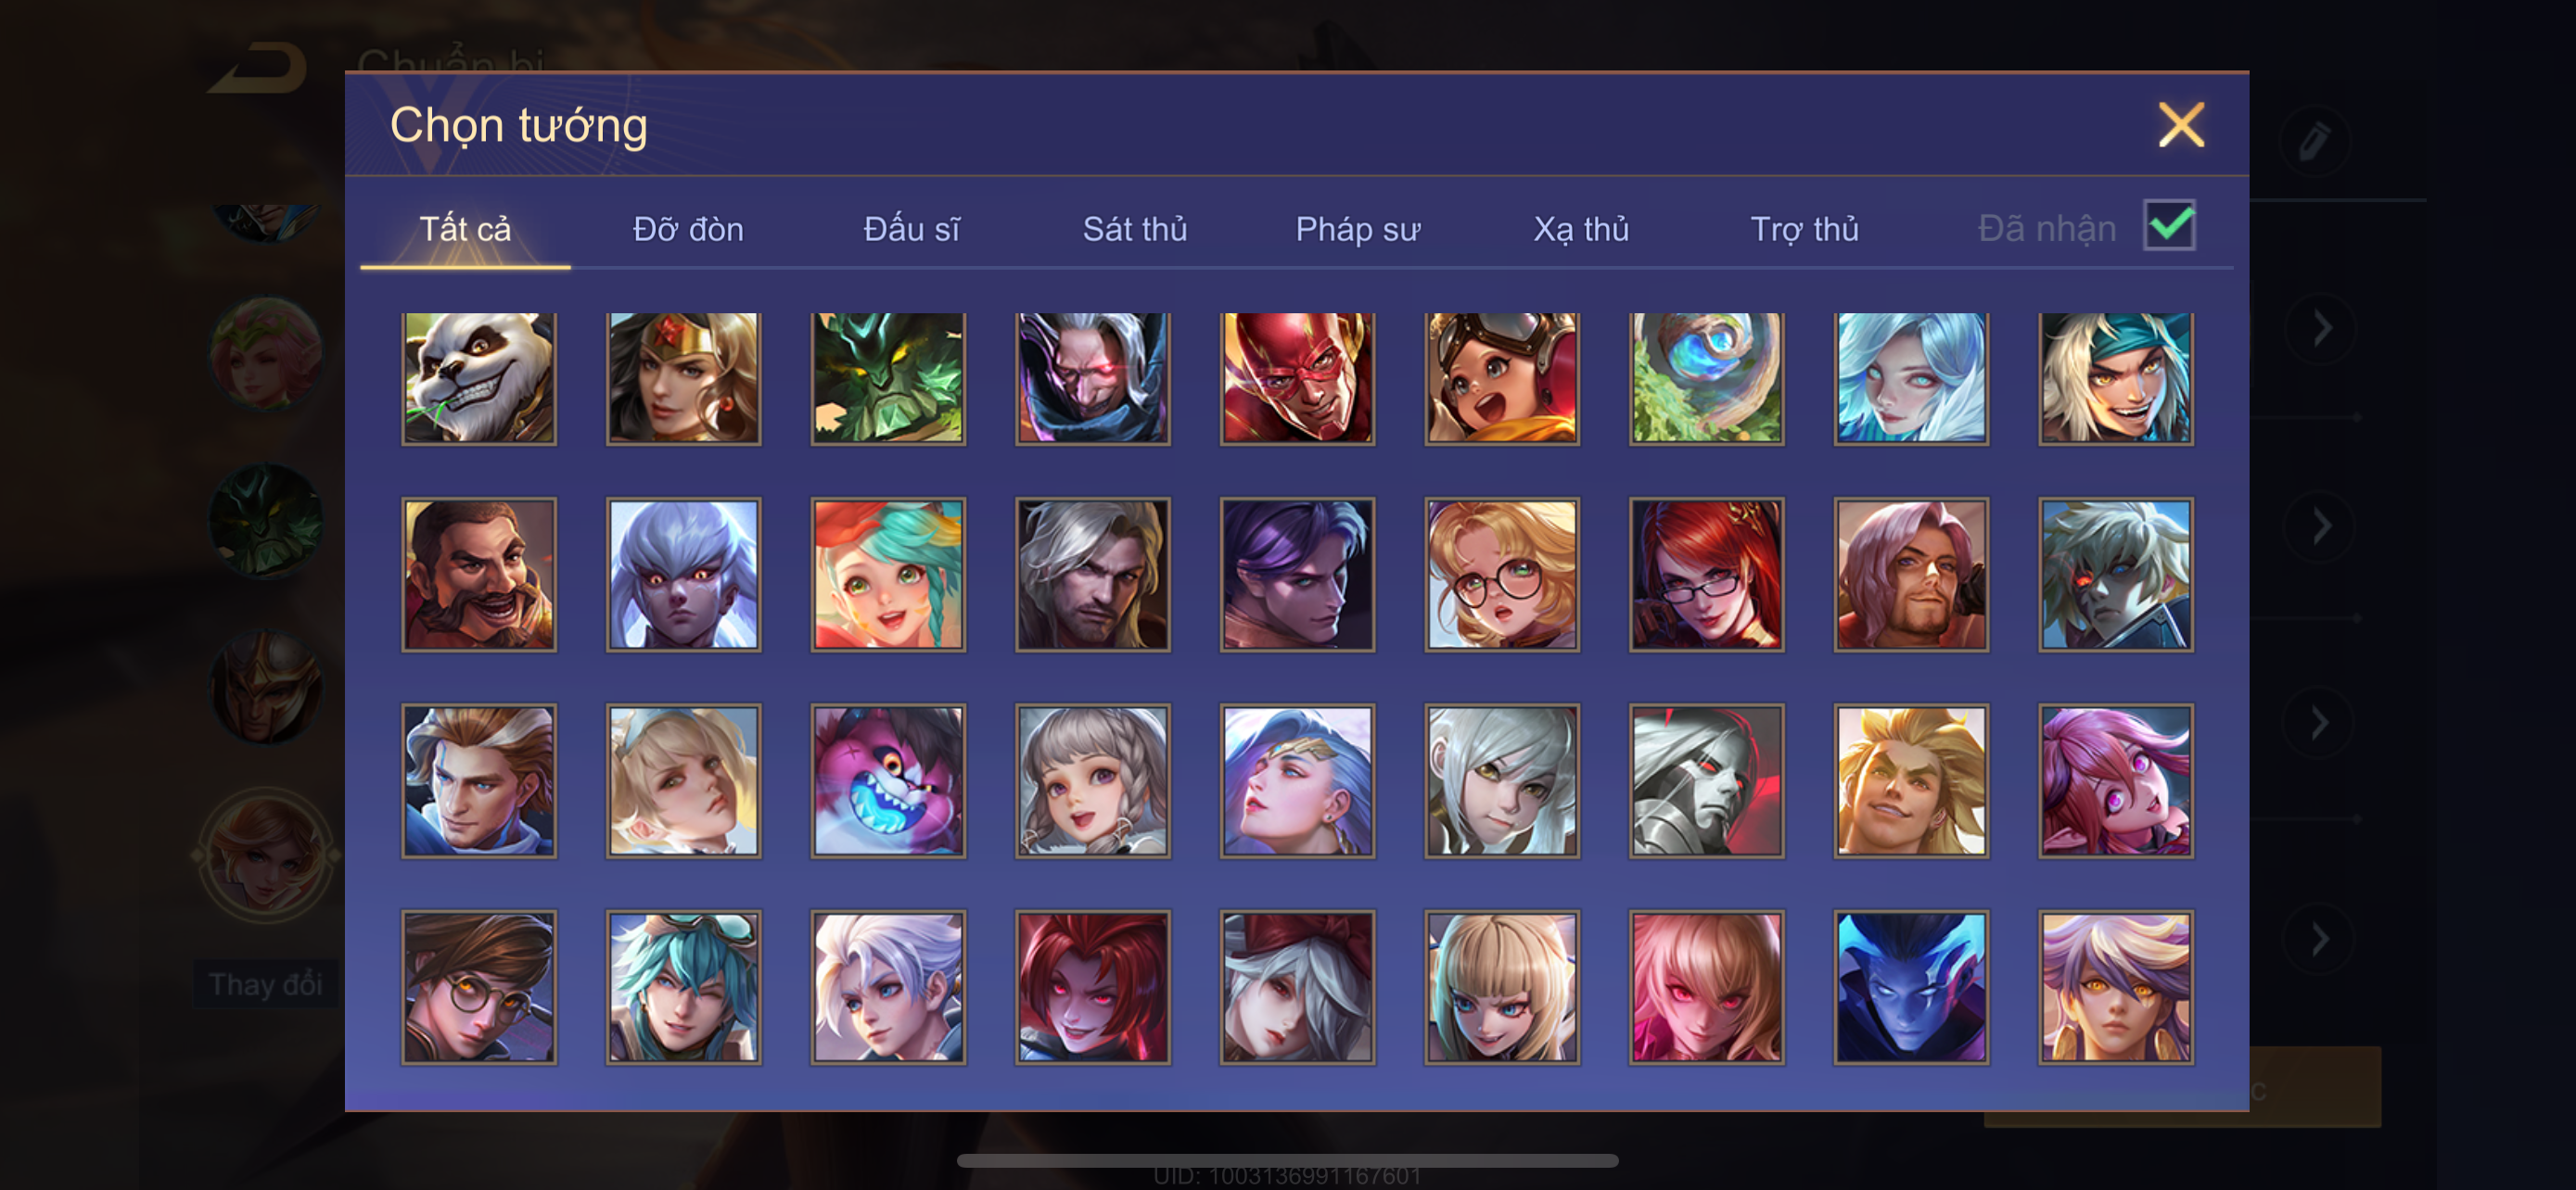
Task: Choose the red-haired woman with glasses
Action: pos(1706,575)
